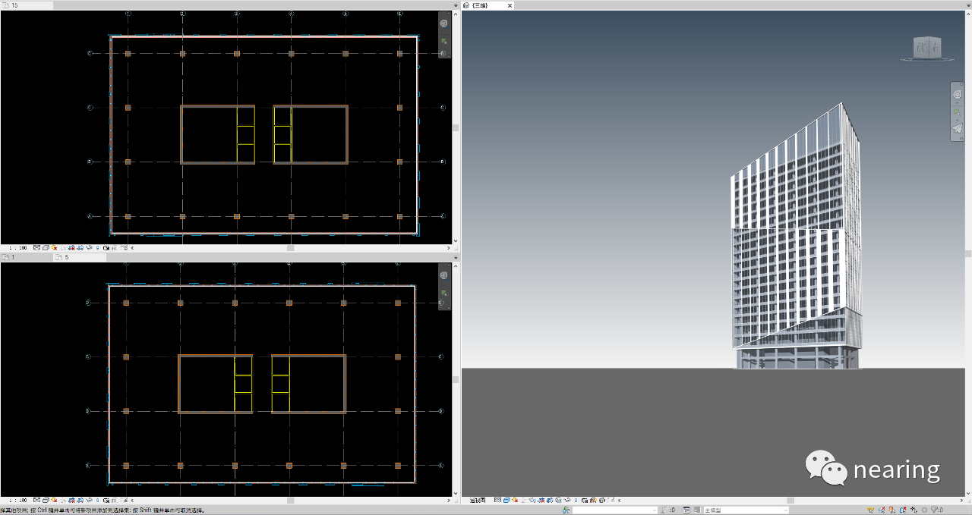972x515 pixels.
Task: Open the full navigation wheel in 3D view
Action: pos(957,94)
